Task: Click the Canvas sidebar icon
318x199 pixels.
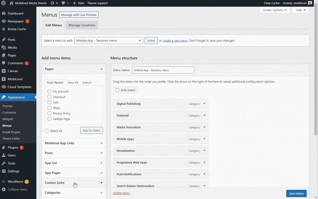Action: coord(4,71)
